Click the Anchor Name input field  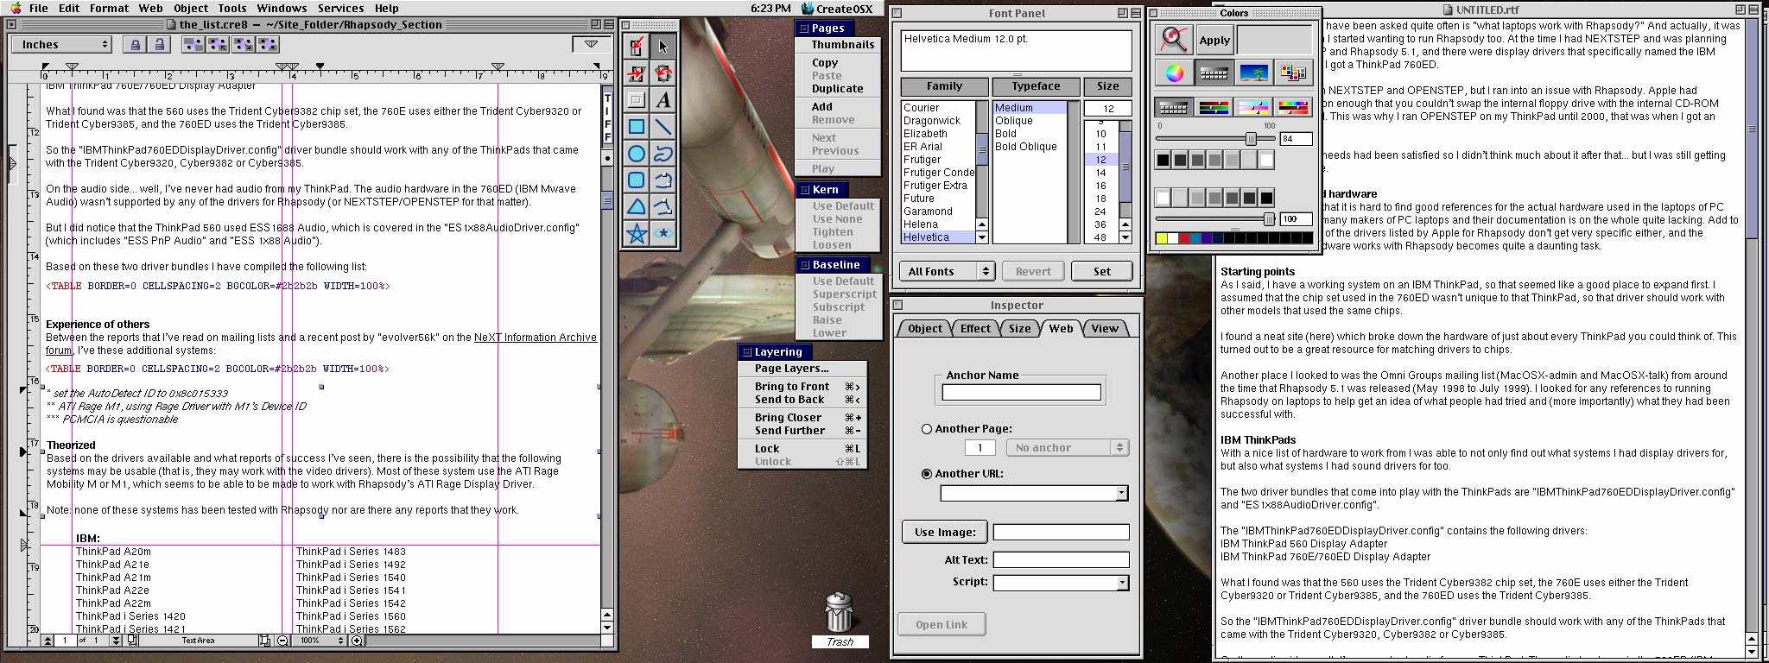1021,393
